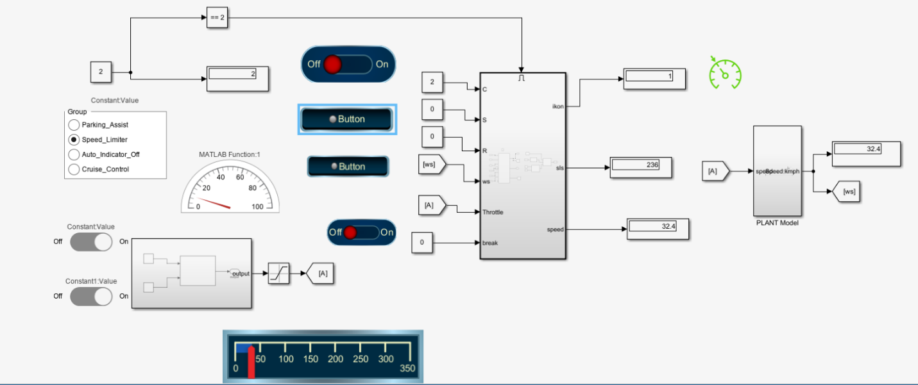Click the green speedometer icon

pyautogui.click(x=725, y=72)
